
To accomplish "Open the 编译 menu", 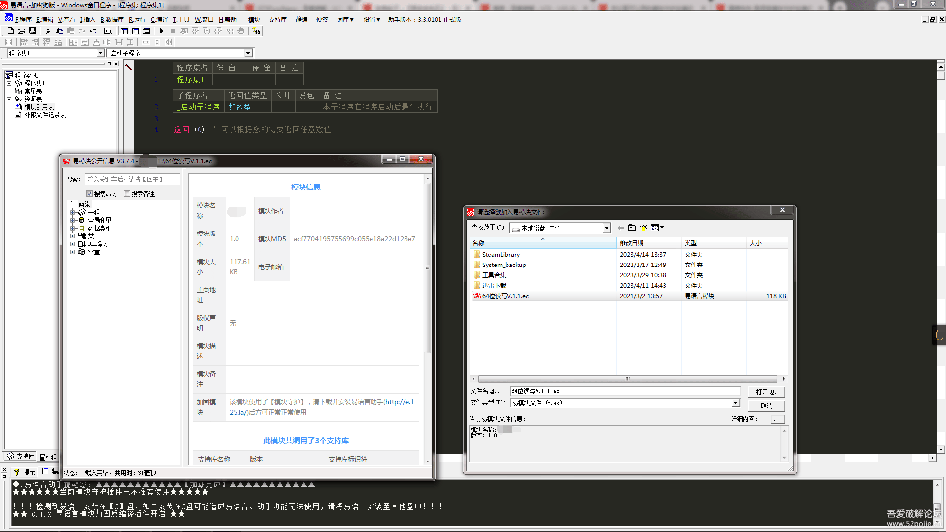I will click(159, 20).
